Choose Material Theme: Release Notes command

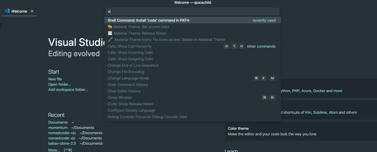pyautogui.click(x=193, y=33)
